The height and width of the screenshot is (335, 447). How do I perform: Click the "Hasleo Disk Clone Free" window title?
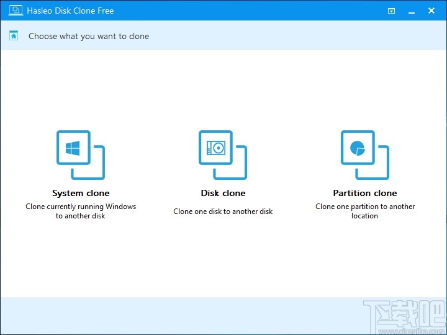pos(70,11)
